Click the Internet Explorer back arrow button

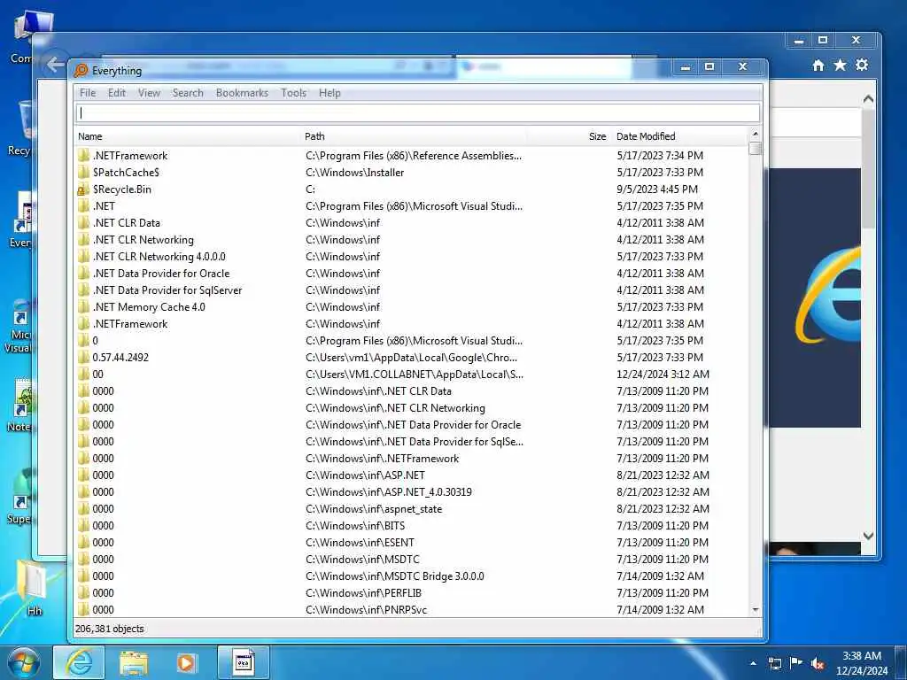(x=55, y=64)
